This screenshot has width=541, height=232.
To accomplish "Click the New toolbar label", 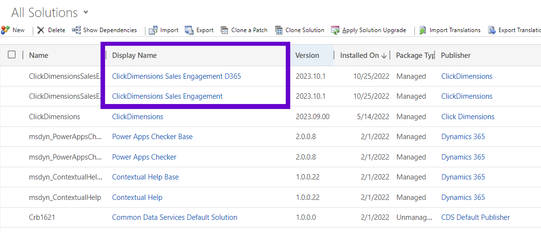I will (x=18, y=30).
